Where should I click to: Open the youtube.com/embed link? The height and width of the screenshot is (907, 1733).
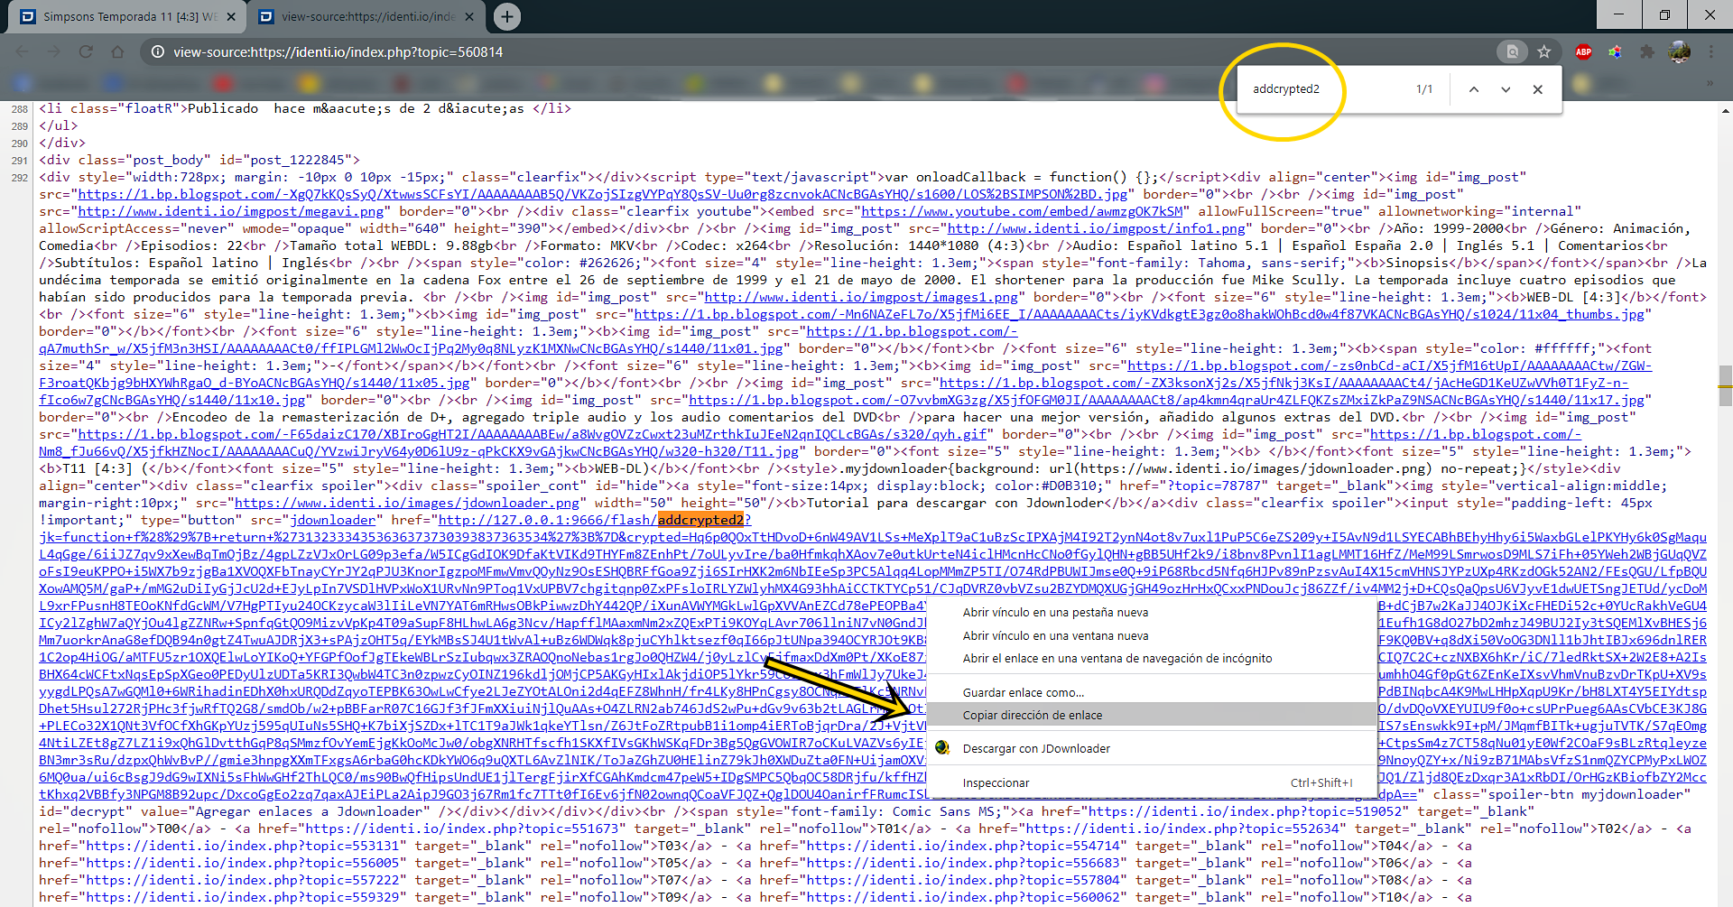coord(1022,211)
